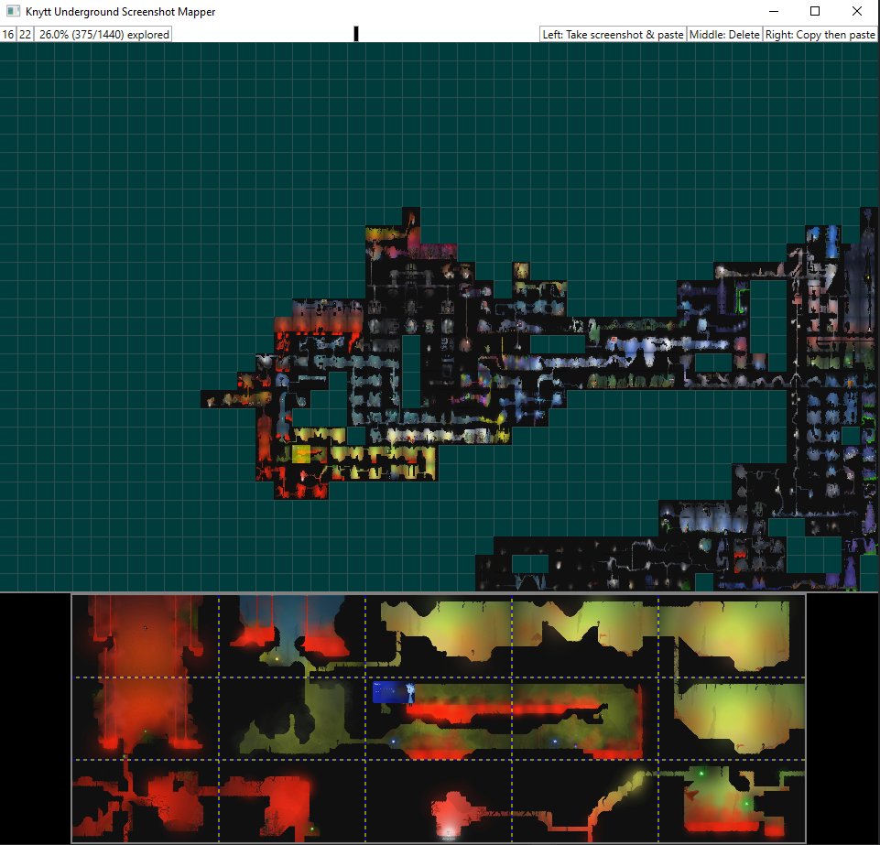Close the Knytt Underground Screenshot Mapper window

click(856, 11)
